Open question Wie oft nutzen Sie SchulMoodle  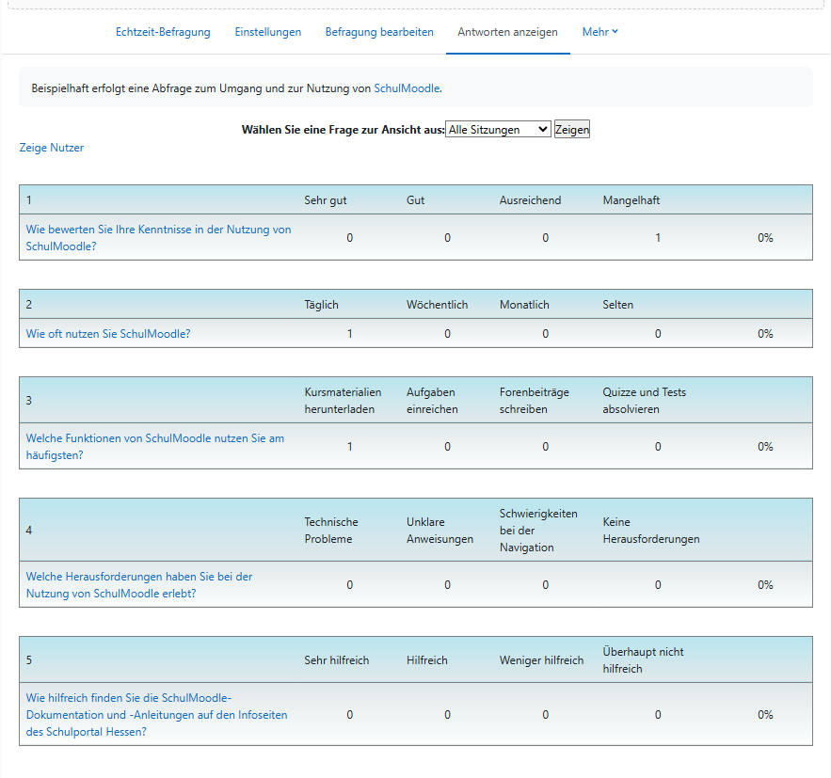(x=108, y=334)
